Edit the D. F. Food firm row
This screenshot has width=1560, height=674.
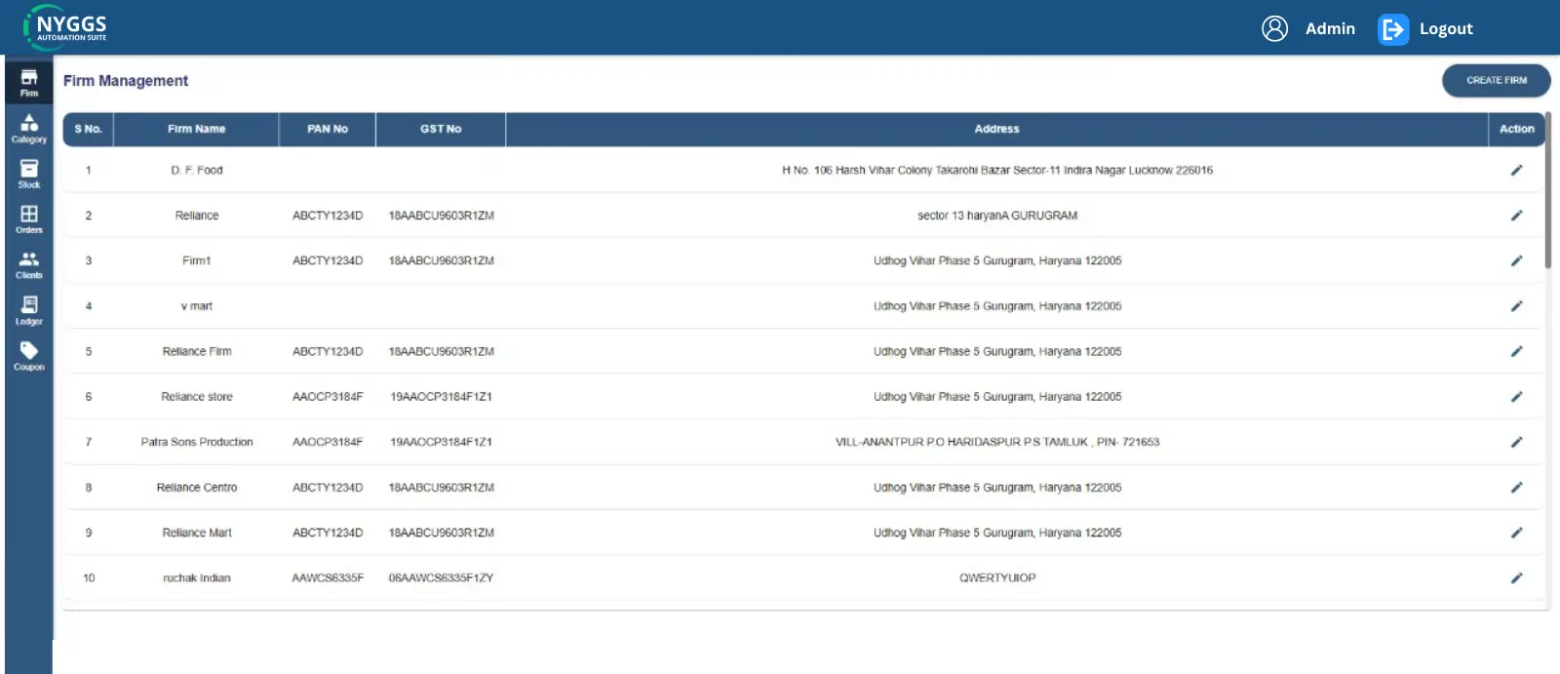pos(1516,170)
